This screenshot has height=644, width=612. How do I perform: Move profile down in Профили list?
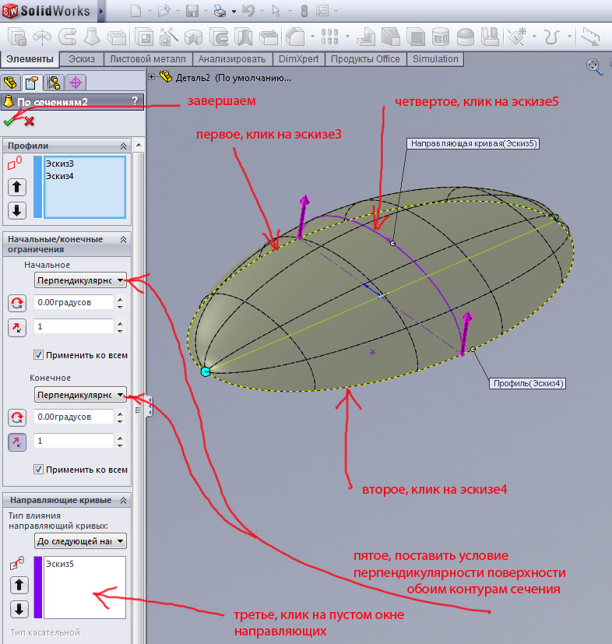coord(17,210)
